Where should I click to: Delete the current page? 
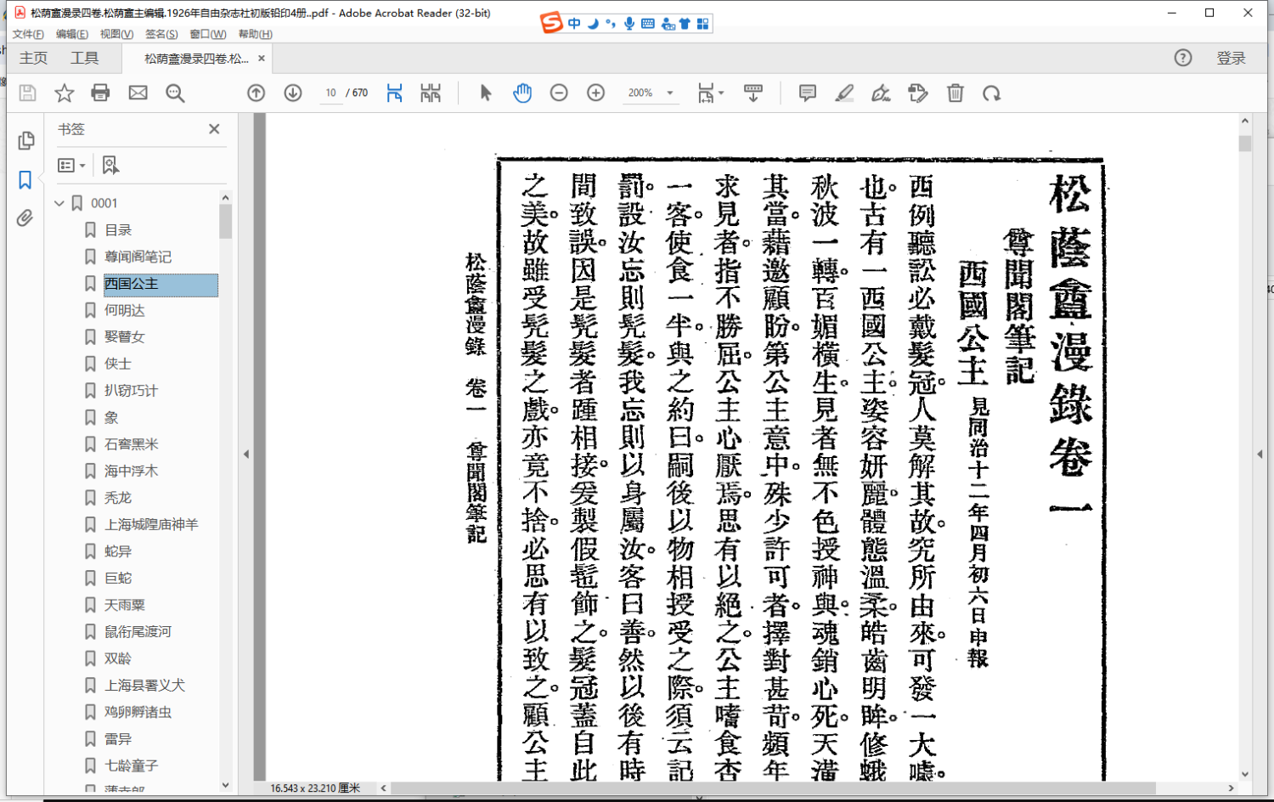(x=955, y=93)
